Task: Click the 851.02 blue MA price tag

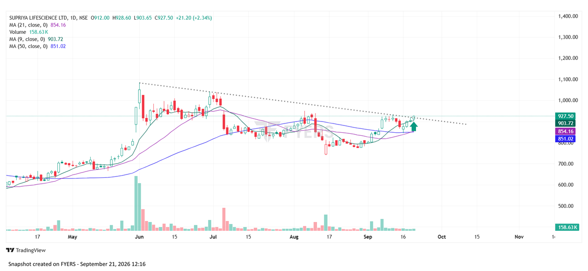Action: coord(566,139)
